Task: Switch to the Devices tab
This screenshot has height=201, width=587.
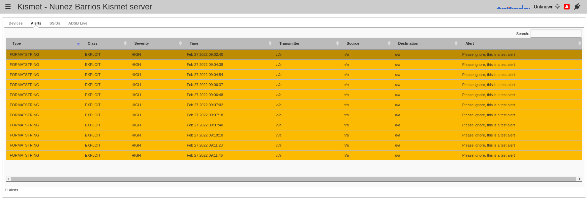Action: [16, 23]
